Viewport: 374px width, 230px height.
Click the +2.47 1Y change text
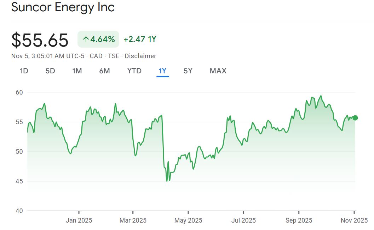[140, 40]
